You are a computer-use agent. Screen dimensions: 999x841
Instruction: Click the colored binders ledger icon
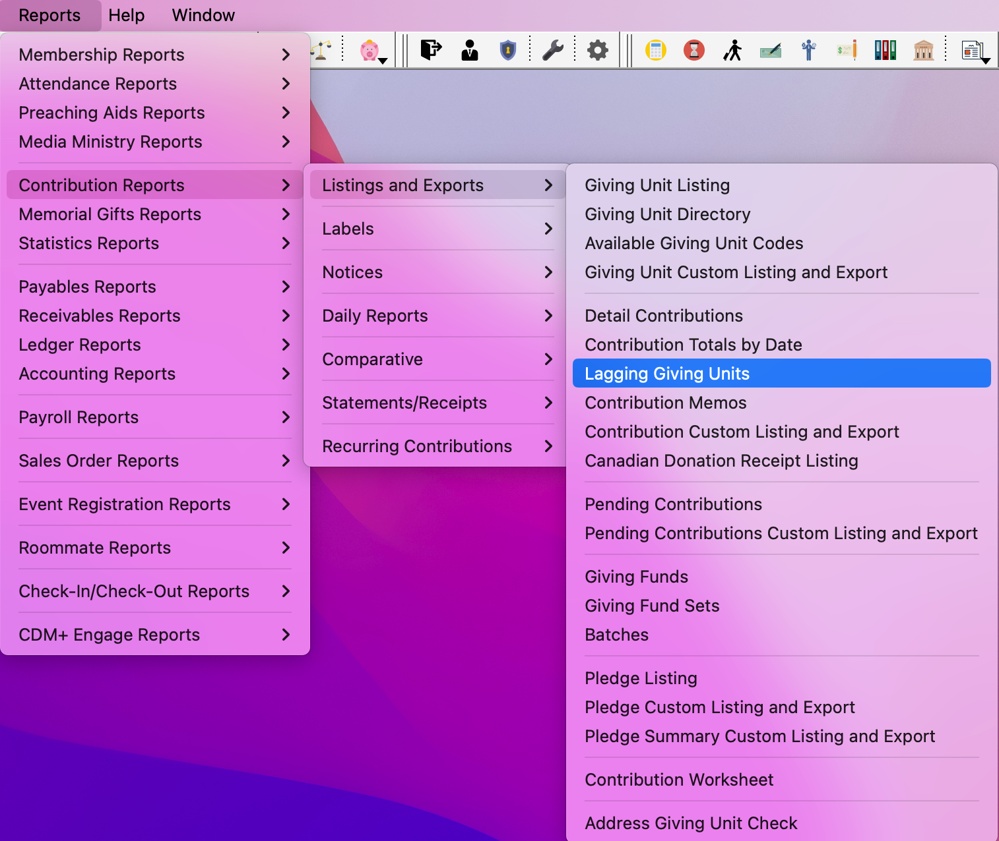click(x=885, y=50)
